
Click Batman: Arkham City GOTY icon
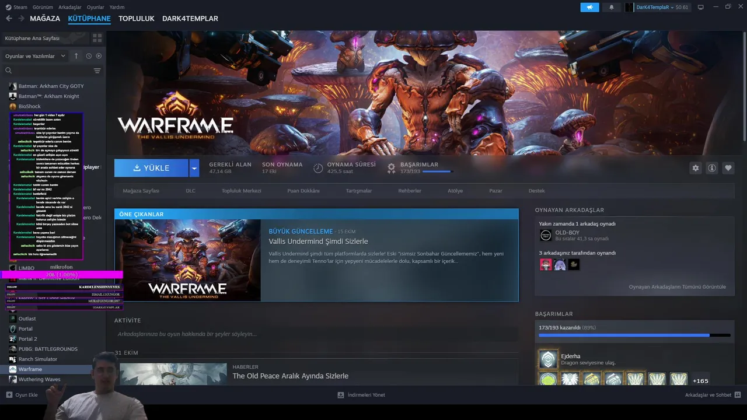13,86
